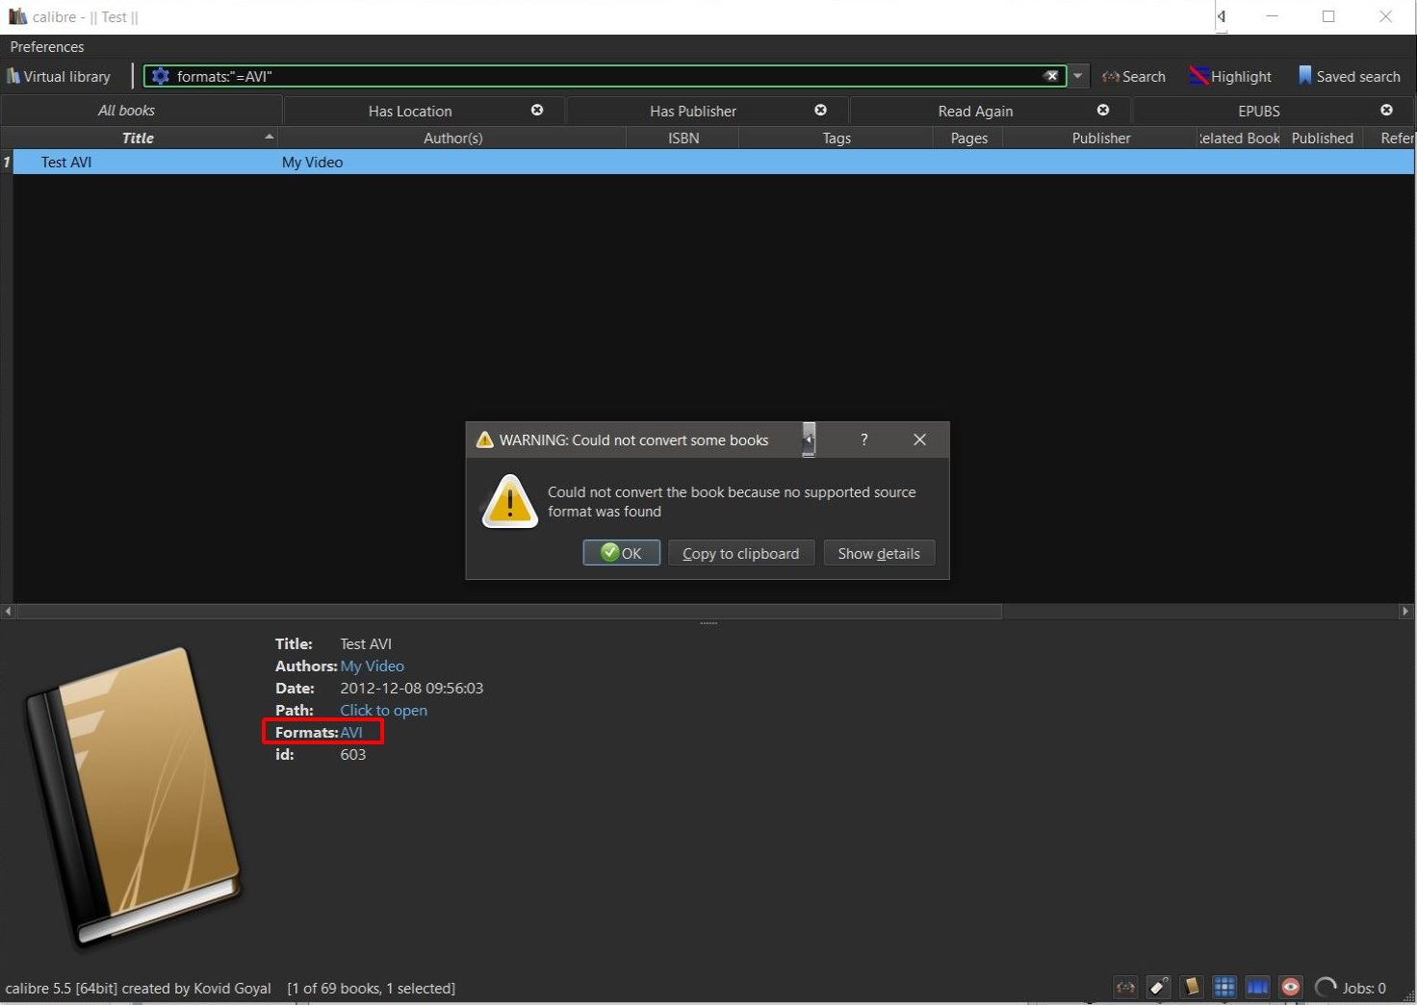Open the Virtual library menu
This screenshot has width=1417, height=1005.
[59, 76]
